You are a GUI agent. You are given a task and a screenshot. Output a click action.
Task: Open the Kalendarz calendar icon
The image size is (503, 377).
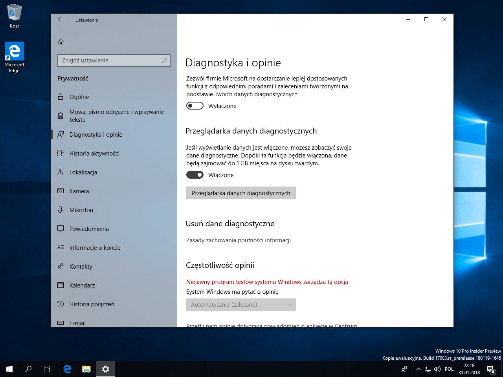pos(61,285)
